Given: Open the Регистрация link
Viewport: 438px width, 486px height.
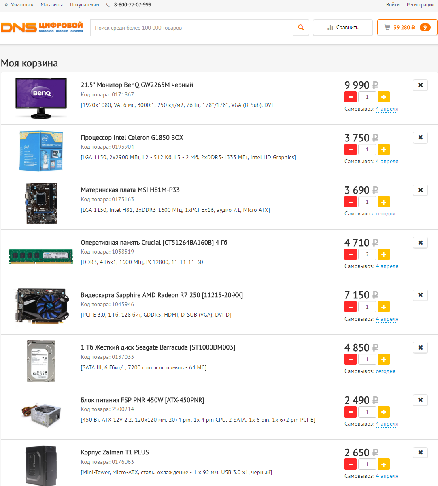Looking at the screenshot, I should (421, 5).
